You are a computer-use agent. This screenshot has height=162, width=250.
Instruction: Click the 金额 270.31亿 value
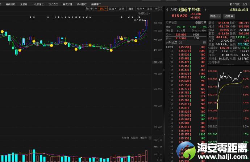click(x=243, y=44)
